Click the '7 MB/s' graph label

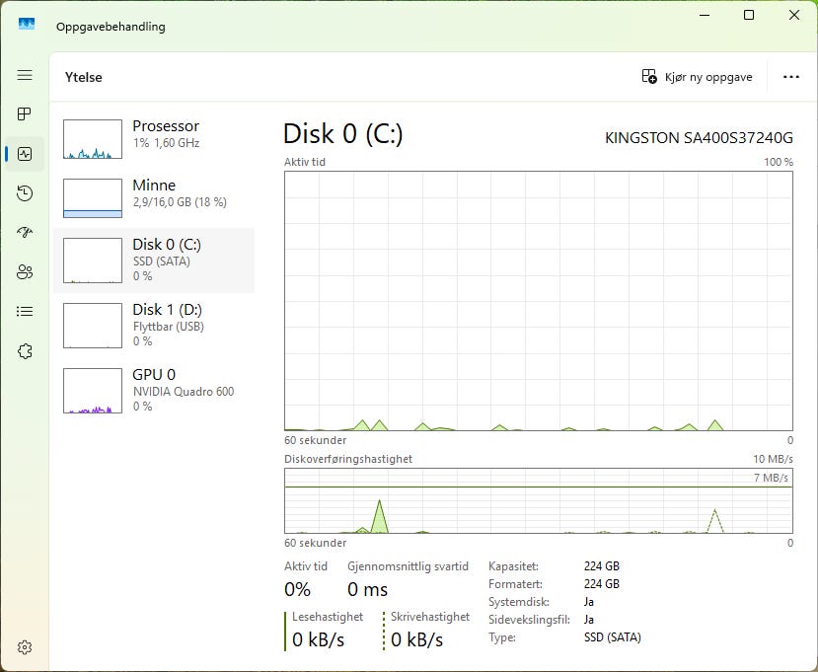771,478
